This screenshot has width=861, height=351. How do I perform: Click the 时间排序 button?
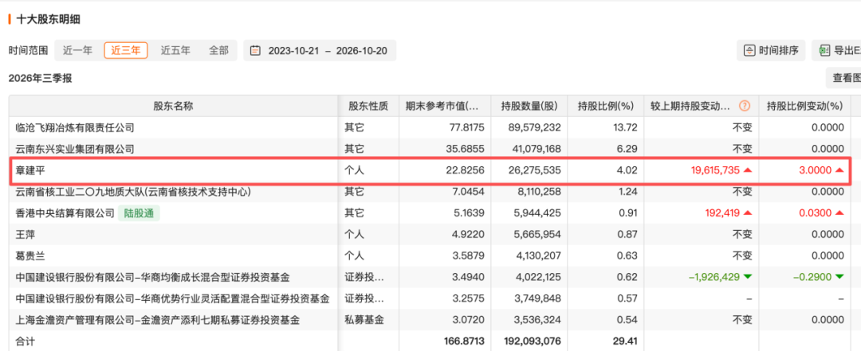coord(771,51)
